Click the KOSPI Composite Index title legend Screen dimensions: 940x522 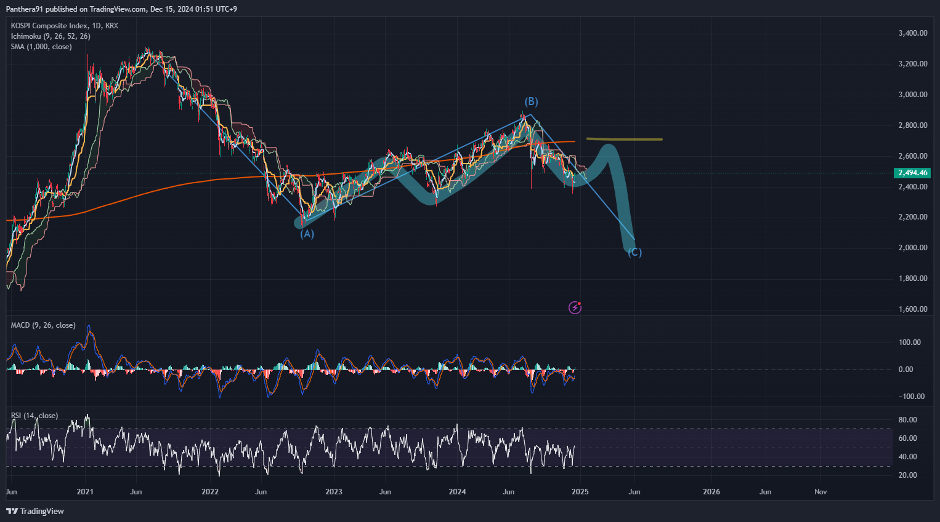point(65,26)
